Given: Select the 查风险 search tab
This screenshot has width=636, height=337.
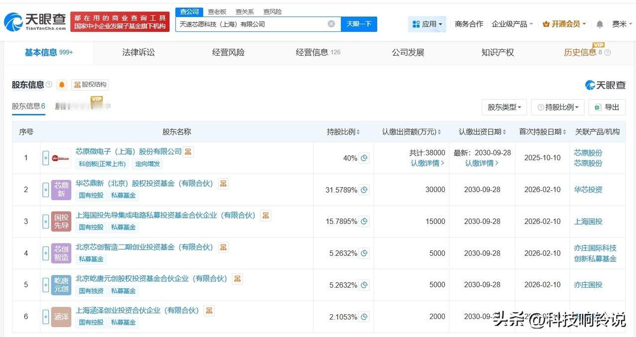Looking at the screenshot, I should [x=272, y=11].
